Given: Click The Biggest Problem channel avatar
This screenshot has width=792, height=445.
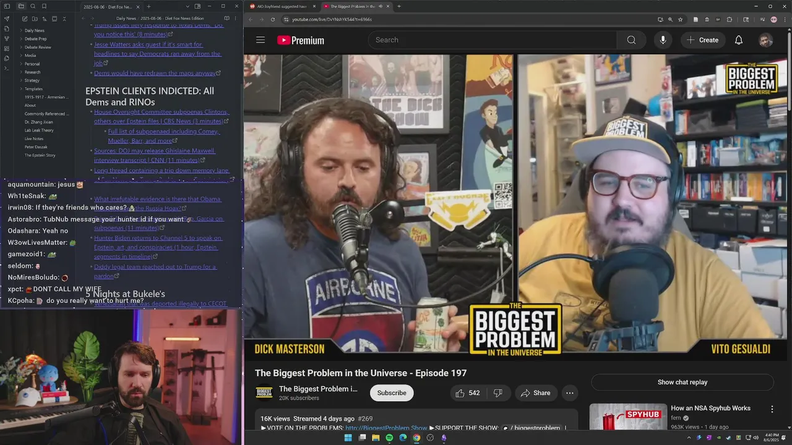Looking at the screenshot, I should tap(264, 393).
